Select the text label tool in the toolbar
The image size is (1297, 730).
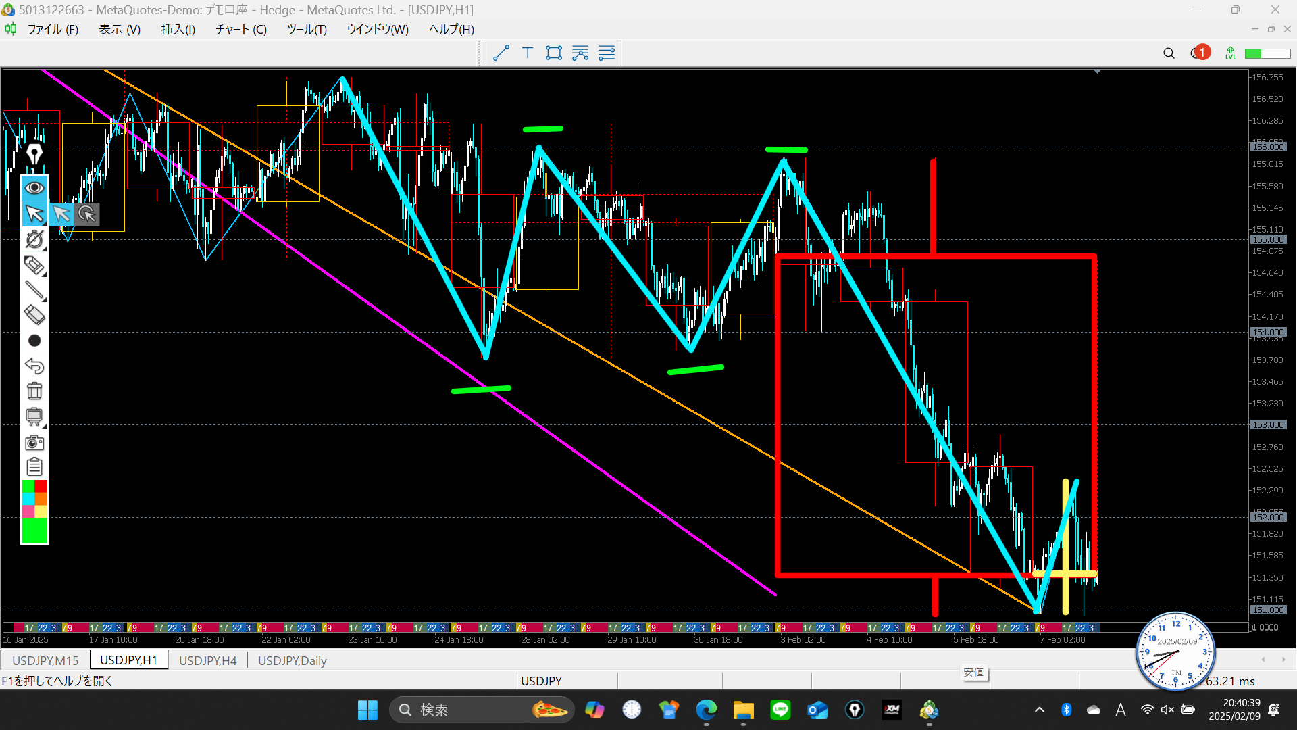(x=528, y=53)
